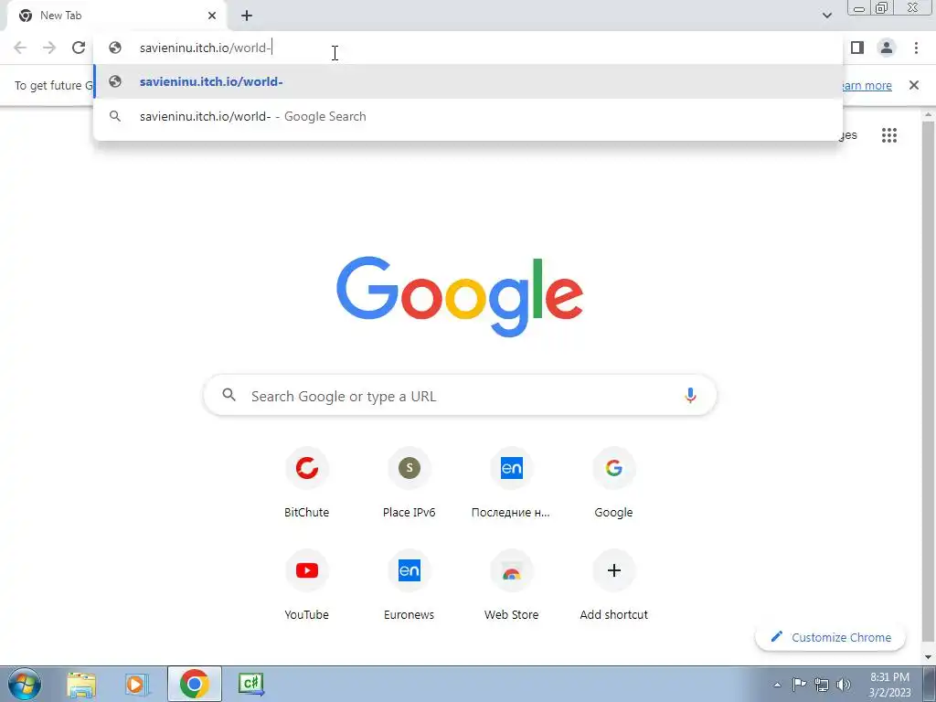
Task: Click the magnifier icon in search box
Action: point(229,395)
